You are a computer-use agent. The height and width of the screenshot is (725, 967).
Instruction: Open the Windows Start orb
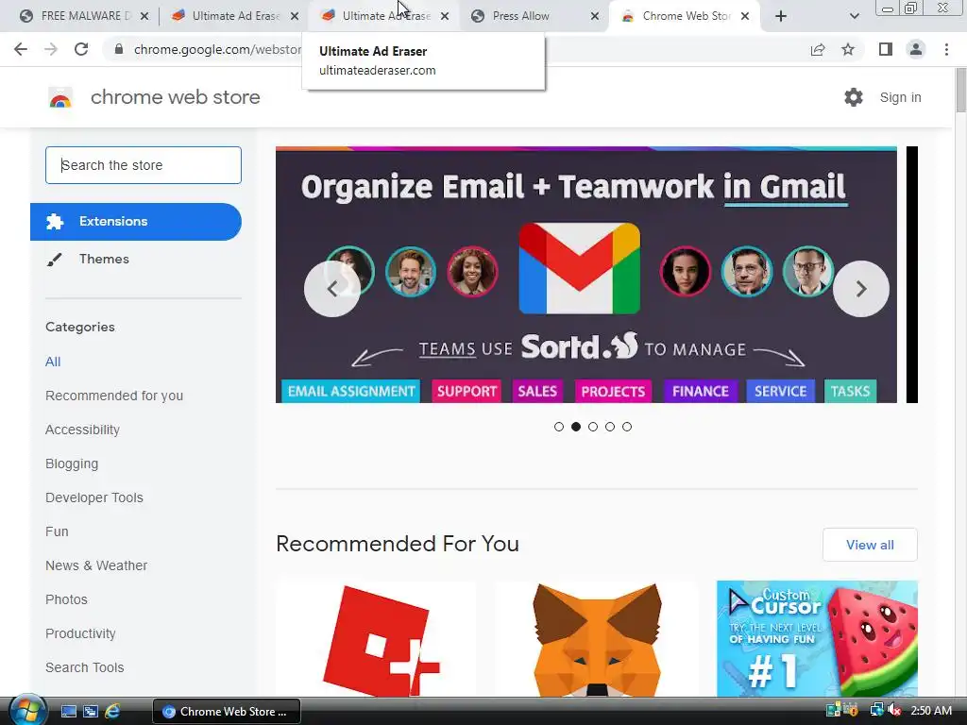pos(27,710)
